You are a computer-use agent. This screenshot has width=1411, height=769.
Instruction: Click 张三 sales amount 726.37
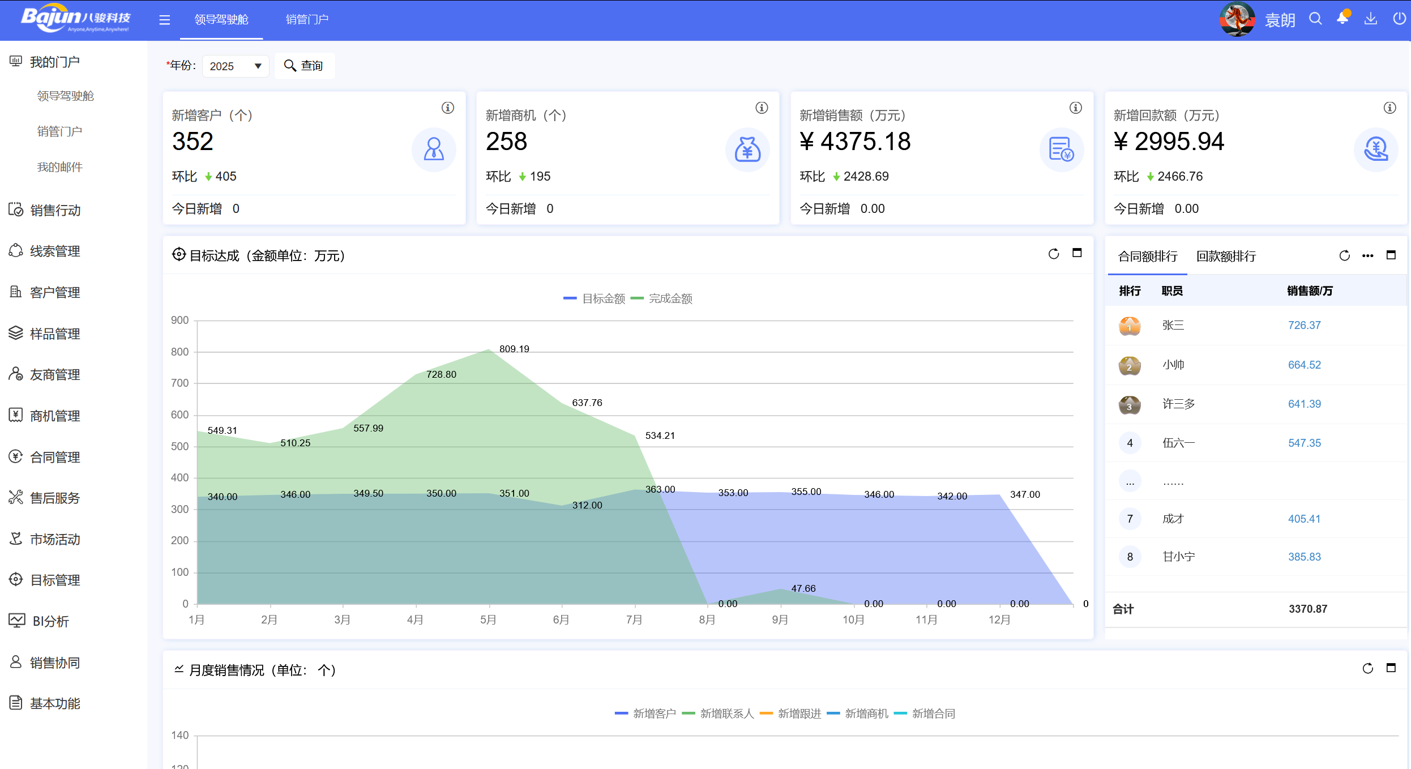click(x=1304, y=325)
